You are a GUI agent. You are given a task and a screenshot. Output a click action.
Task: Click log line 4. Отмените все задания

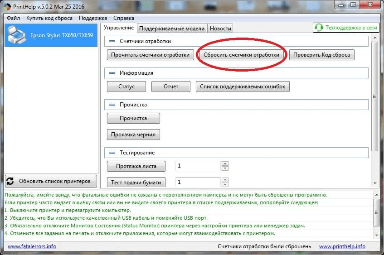(x=140, y=233)
